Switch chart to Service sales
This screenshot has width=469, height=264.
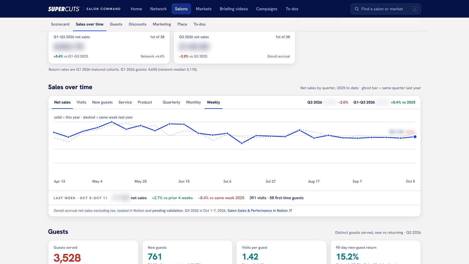(125, 102)
